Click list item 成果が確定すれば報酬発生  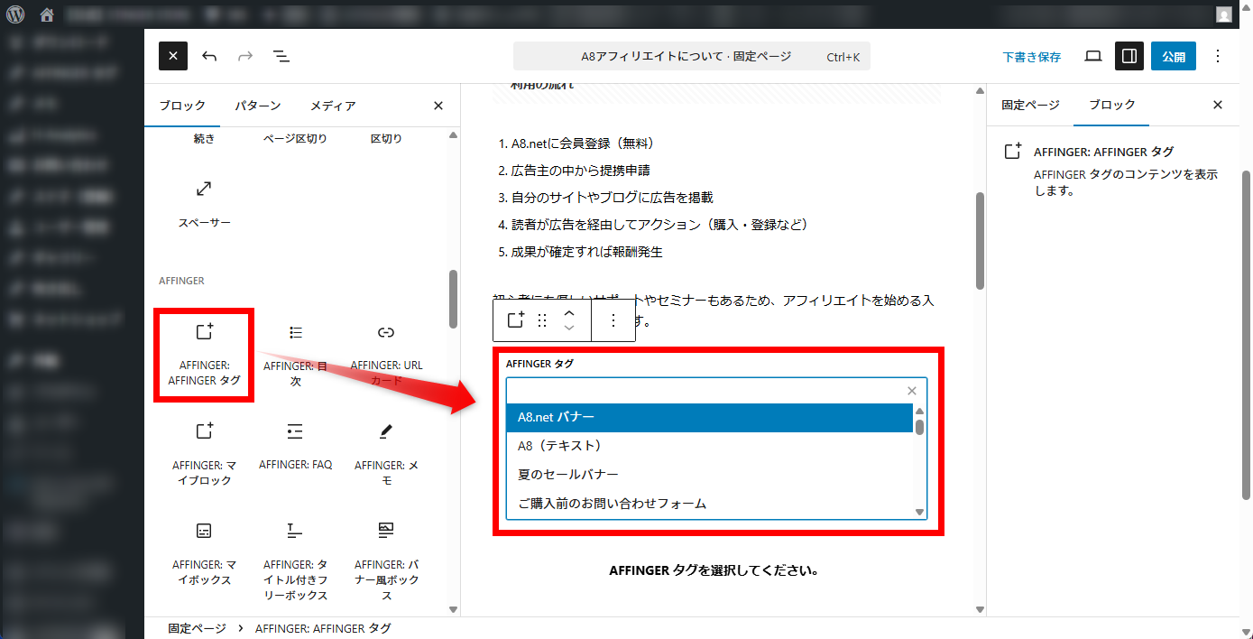pyautogui.click(x=587, y=252)
